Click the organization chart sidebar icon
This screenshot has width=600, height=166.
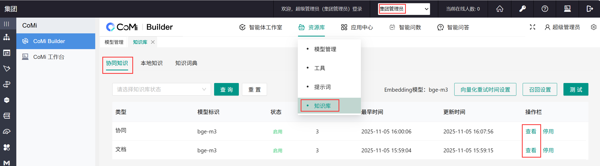7,37
